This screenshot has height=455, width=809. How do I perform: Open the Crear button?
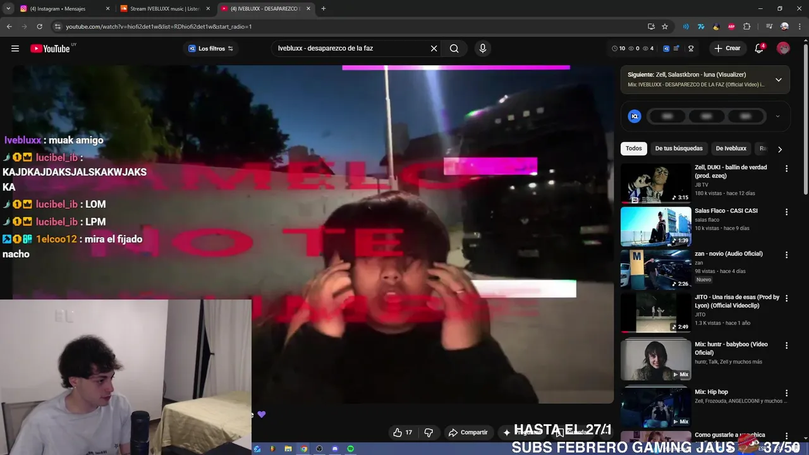coord(727,49)
